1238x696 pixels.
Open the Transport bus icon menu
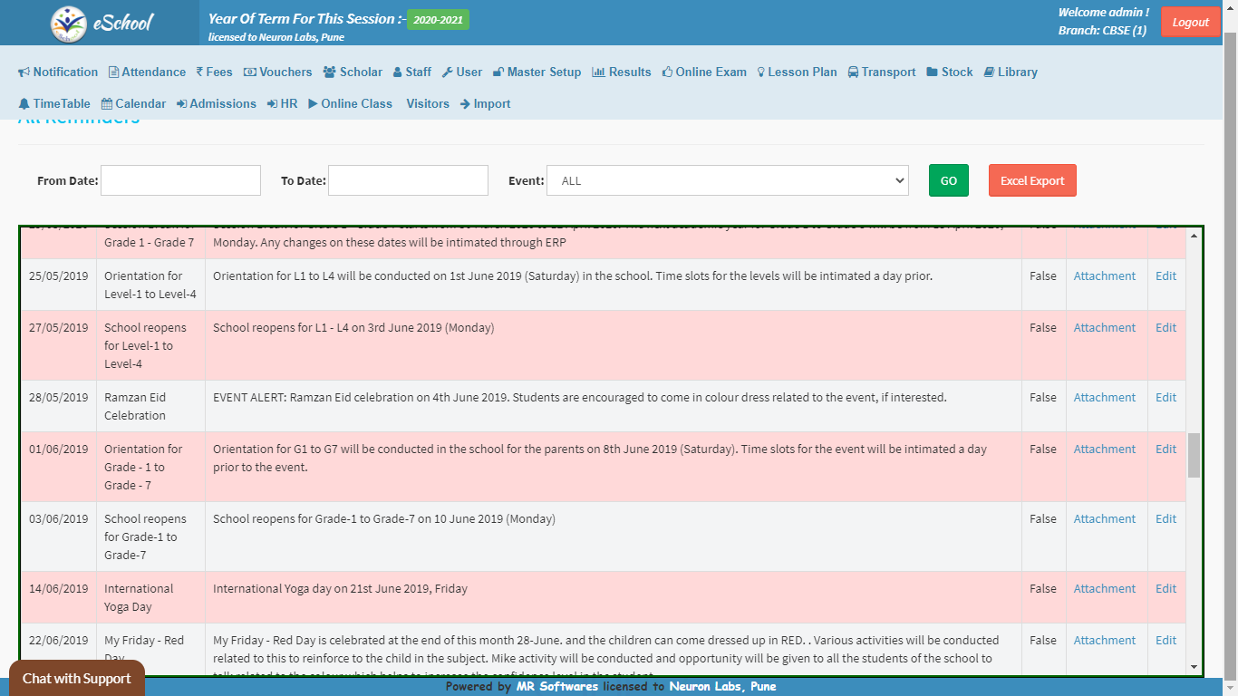854,72
